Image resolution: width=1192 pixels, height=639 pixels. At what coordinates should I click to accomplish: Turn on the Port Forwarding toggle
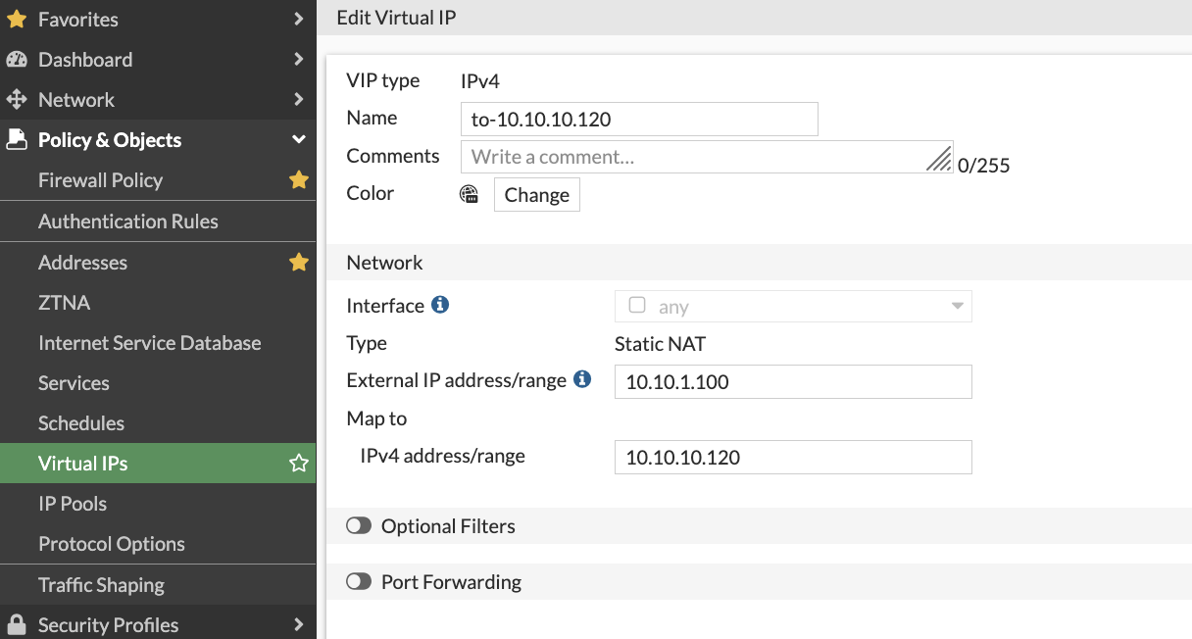[359, 582]
